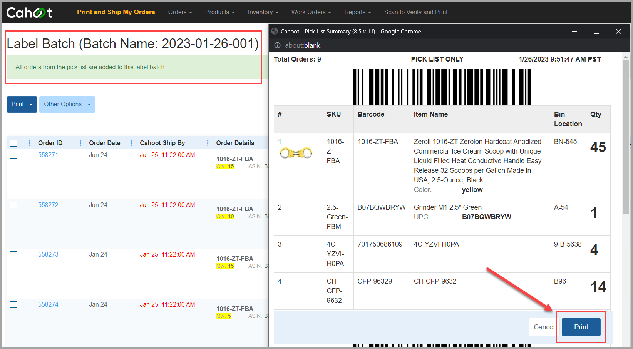Check the box for order 558274
The width and height of the screenshot is (633, 349).
coord(13,305)
